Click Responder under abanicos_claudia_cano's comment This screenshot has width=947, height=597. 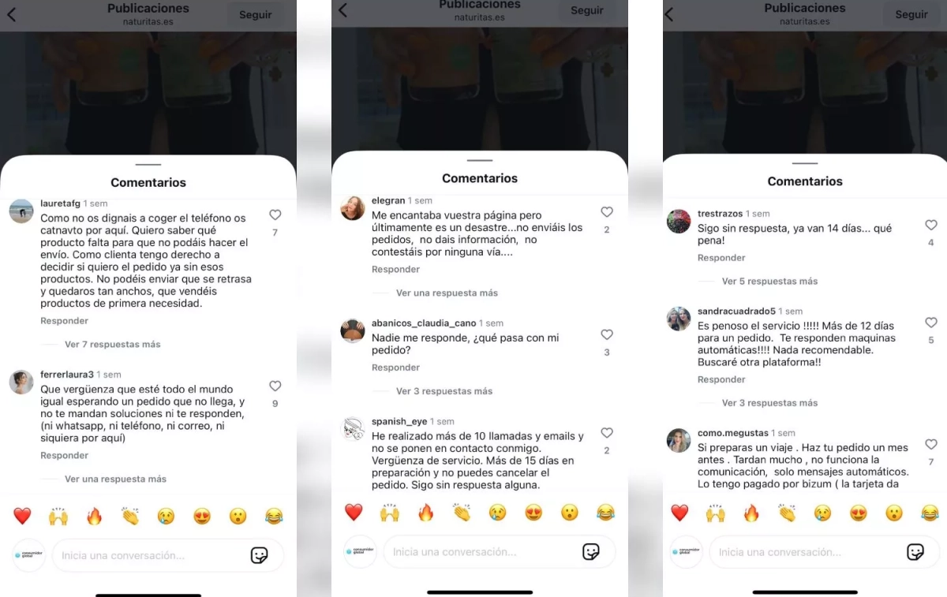pos(396,368)
